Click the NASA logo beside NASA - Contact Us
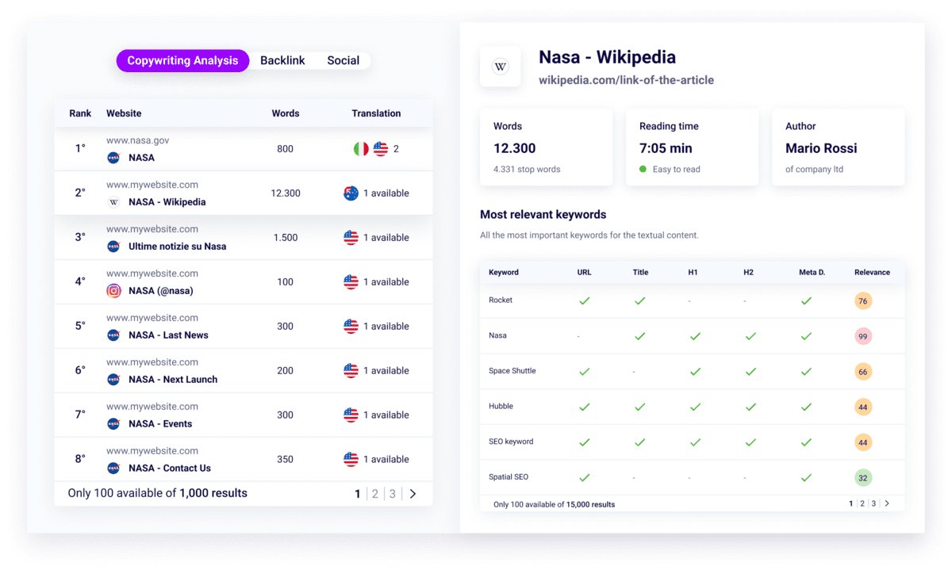Viewport: 952px width, 570px height. point(113,469)
